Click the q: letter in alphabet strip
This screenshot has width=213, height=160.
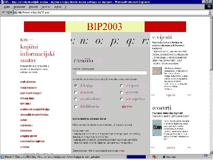coord(130,41)
